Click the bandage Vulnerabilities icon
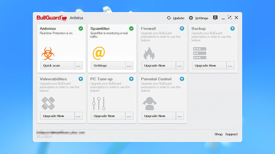The height and width of the screenshot is (154, 275). tap(48, 103)
